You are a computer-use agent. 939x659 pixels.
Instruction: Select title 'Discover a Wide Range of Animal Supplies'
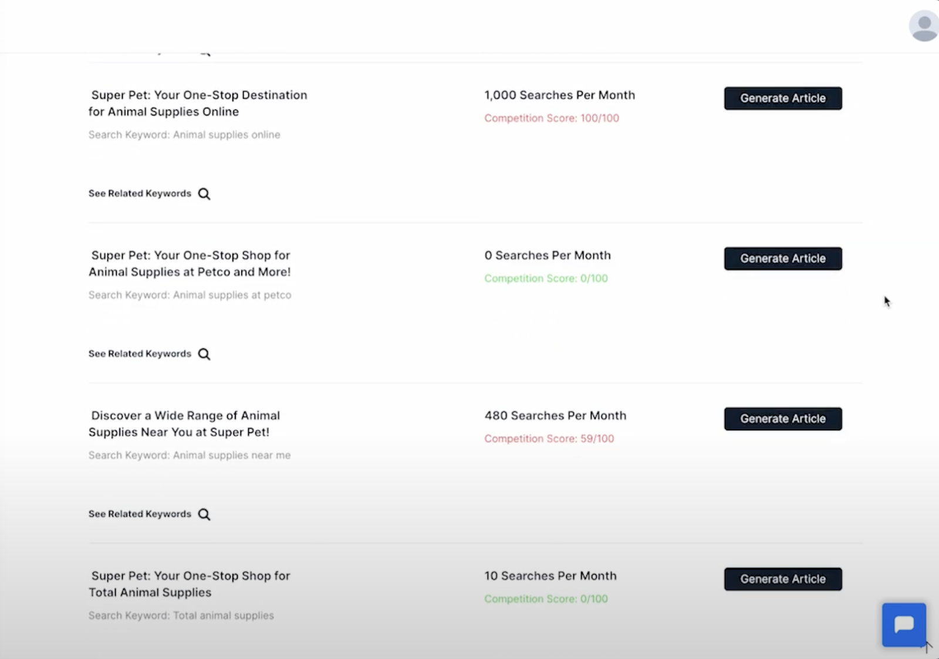[x=184, y=423]
